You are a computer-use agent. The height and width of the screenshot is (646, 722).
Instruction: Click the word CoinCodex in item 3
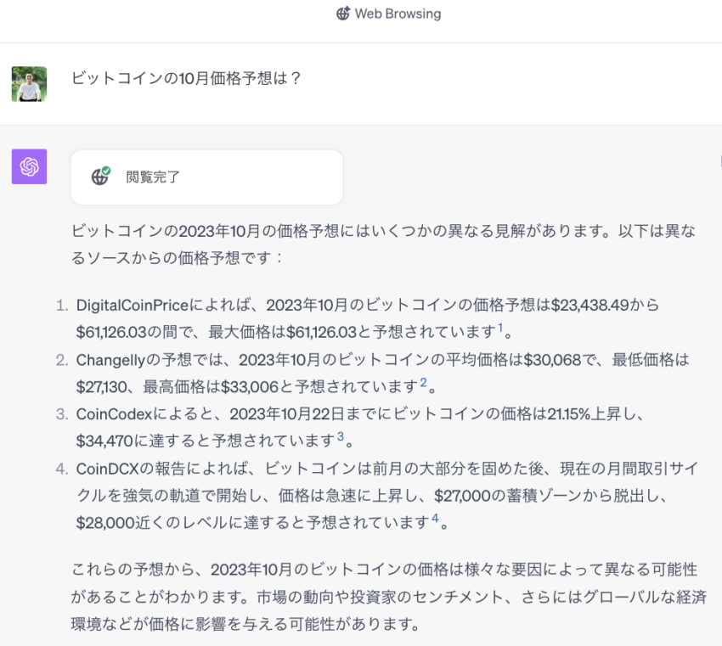(x=114, y=414)
